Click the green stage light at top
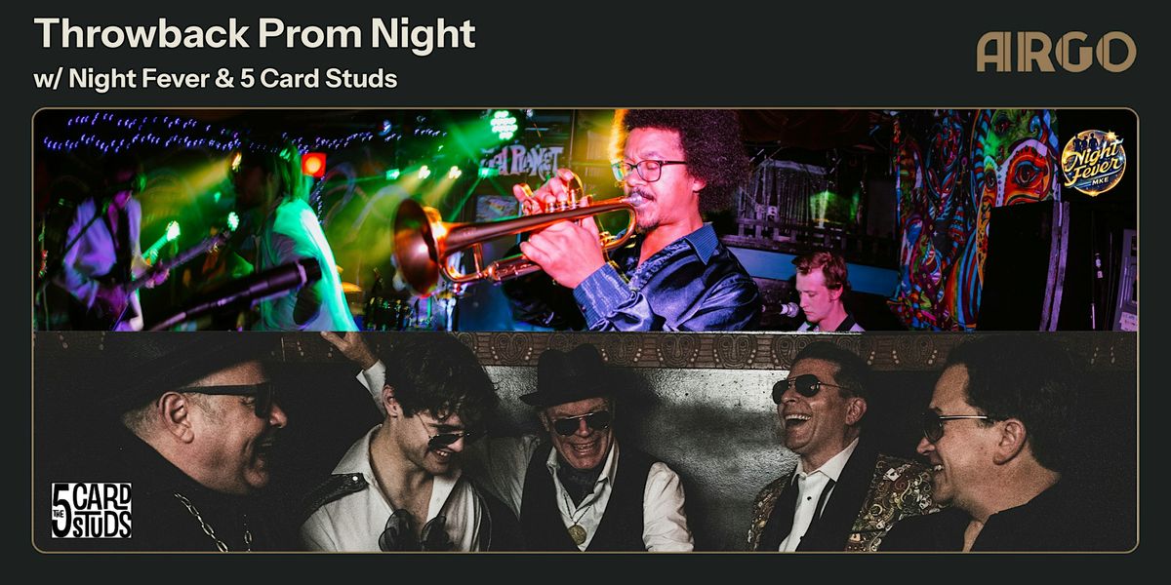1171x585 pixels. (504, 125)
